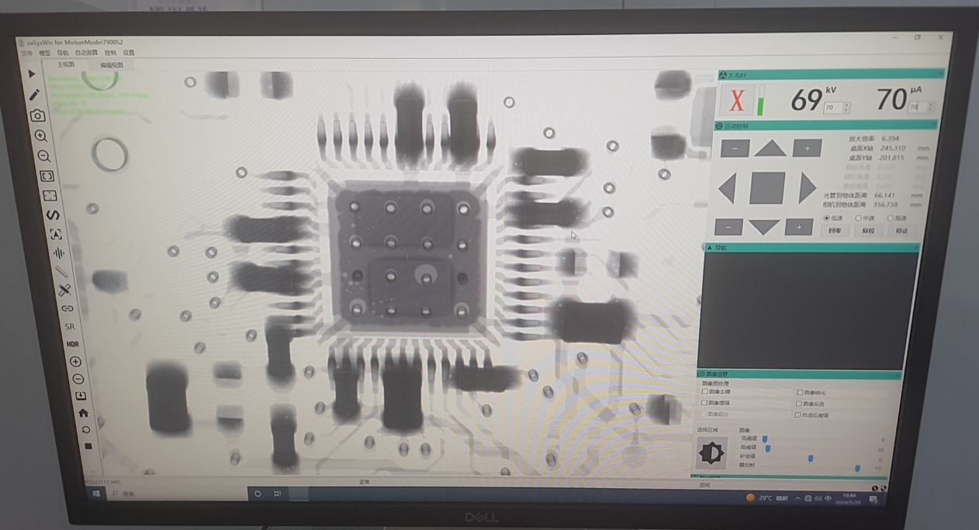Click the µA value spinner arrows
Viewport: 979px width, 530px height.
(x=931, y=107)
